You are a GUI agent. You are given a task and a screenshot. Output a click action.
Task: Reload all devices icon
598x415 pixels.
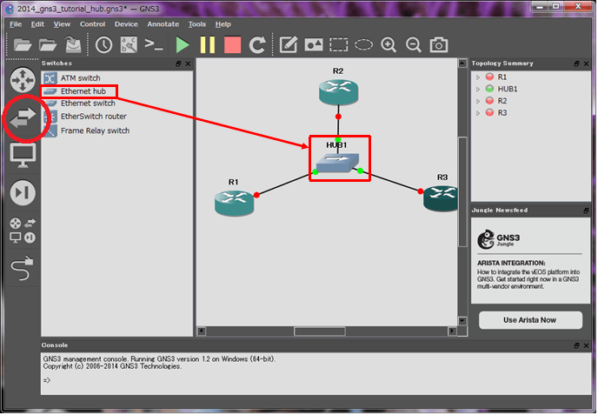[x=257, y=45]
